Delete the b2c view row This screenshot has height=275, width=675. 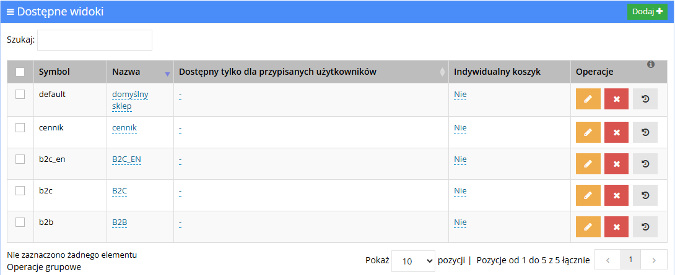[616, 195]
